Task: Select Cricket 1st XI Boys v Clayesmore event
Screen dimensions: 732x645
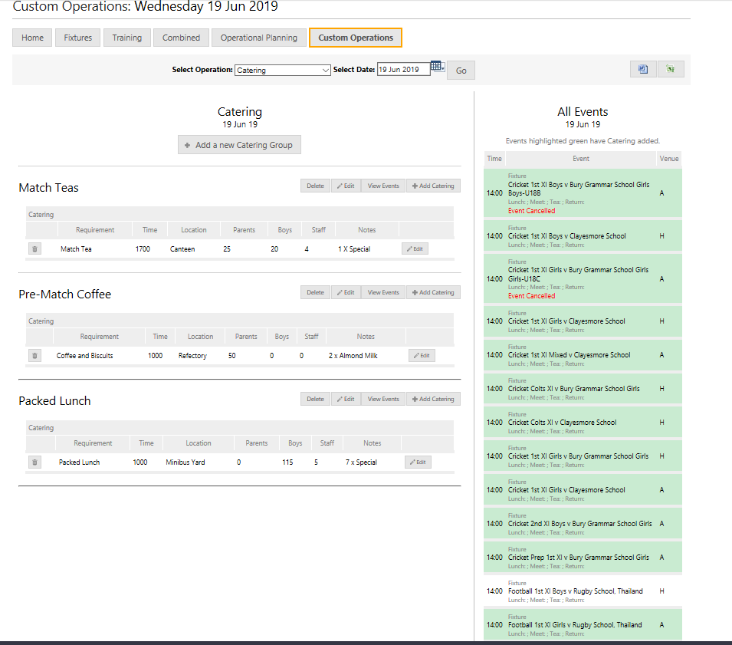Action: [583, 236]
